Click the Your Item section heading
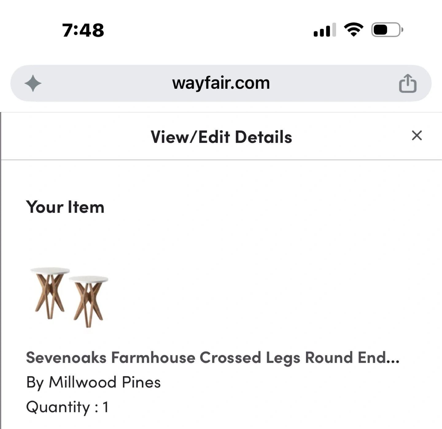 pos(65,207)
